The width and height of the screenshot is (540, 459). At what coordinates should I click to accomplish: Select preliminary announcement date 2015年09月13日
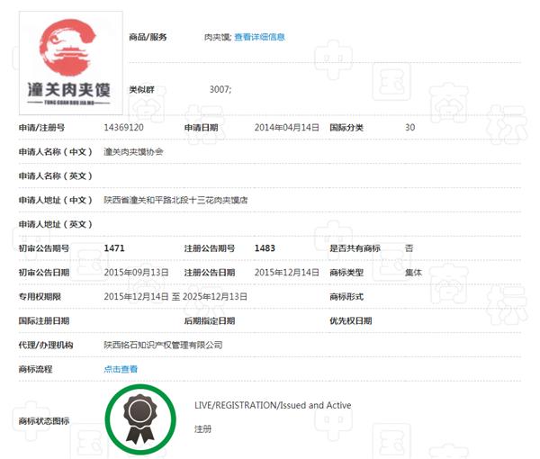tap(137, 273)
